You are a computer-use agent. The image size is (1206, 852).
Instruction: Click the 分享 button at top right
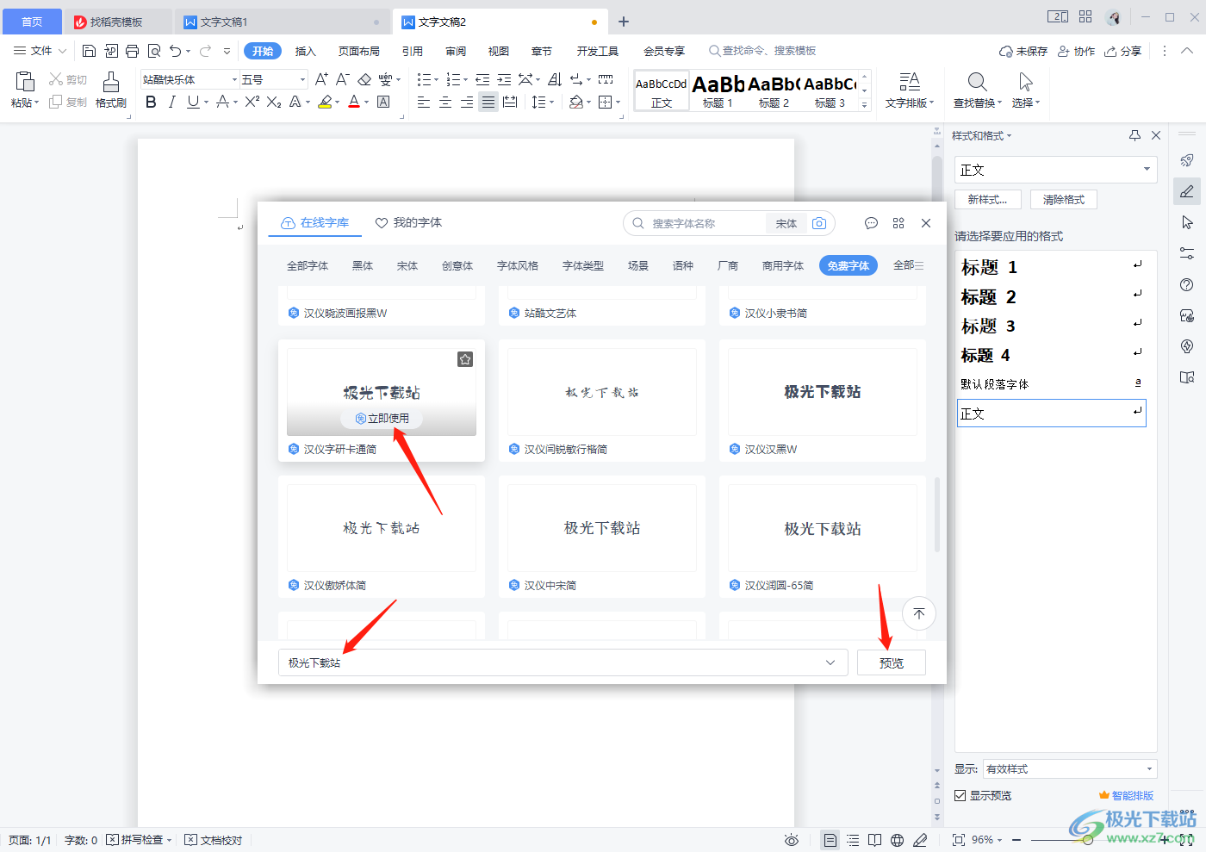(1123, 51)
